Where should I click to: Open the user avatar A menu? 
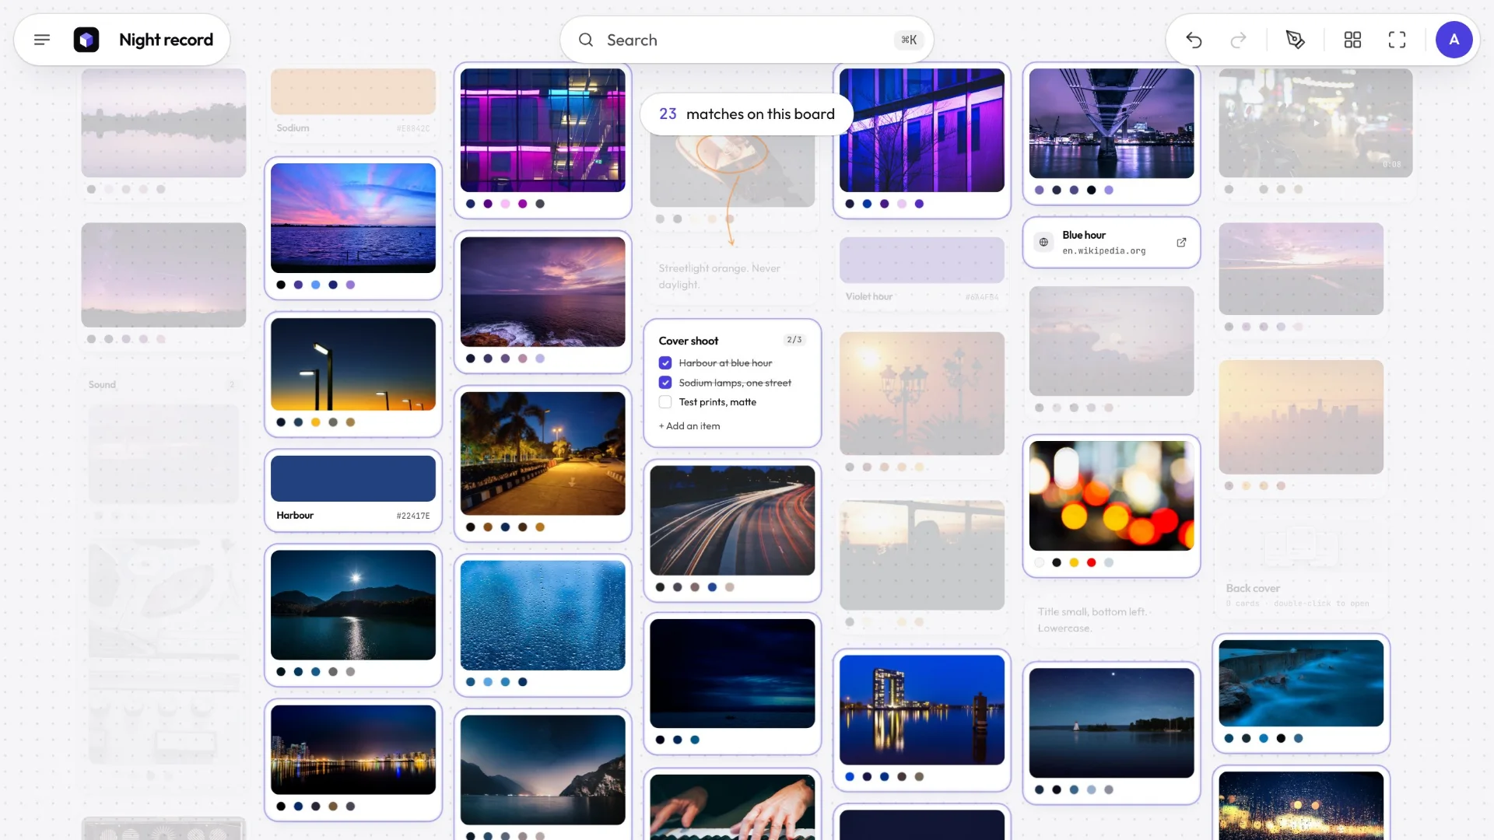tap(1454, 40)
